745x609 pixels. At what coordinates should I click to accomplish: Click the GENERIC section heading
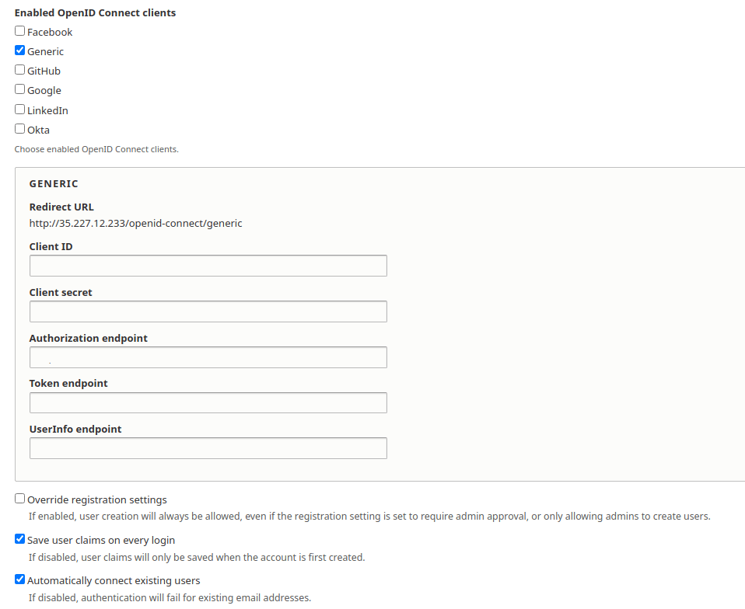click(54, 183)
